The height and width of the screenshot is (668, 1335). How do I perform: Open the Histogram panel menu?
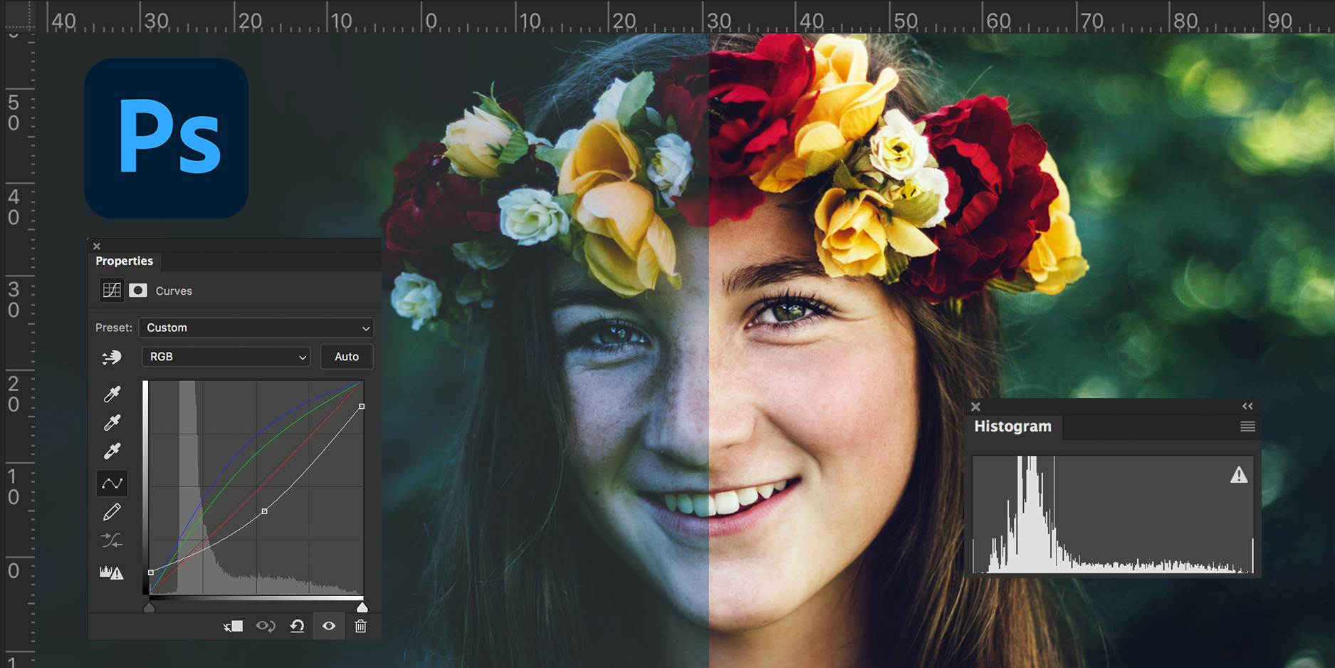(x=1247, y=427)
